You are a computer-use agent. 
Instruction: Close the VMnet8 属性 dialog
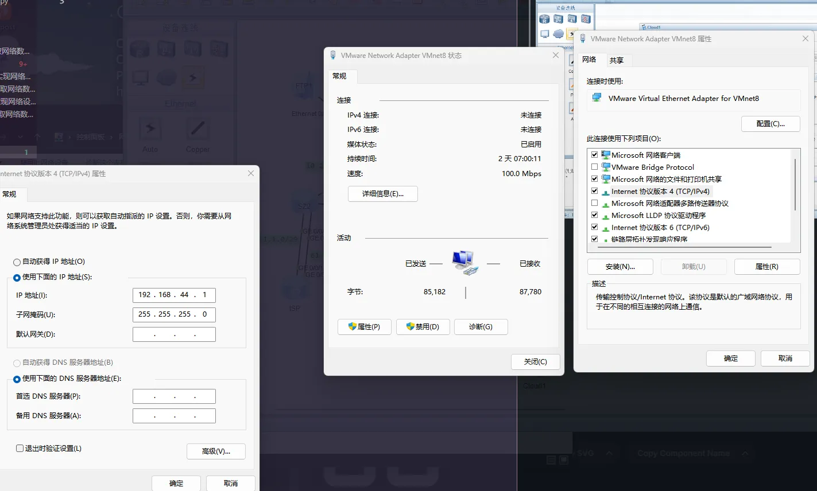(x=806, y=38)
